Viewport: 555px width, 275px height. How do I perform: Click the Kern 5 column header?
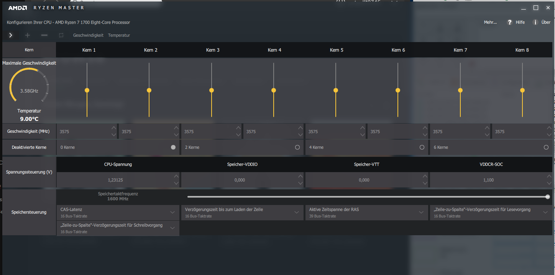pyautogui.click(x=337, y=50)
